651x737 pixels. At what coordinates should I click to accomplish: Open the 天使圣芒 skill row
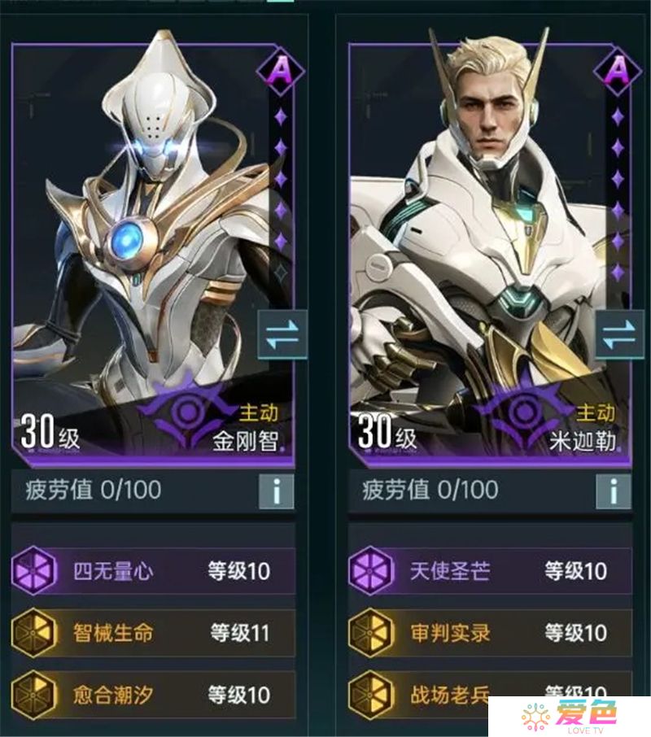click(490, 571)
